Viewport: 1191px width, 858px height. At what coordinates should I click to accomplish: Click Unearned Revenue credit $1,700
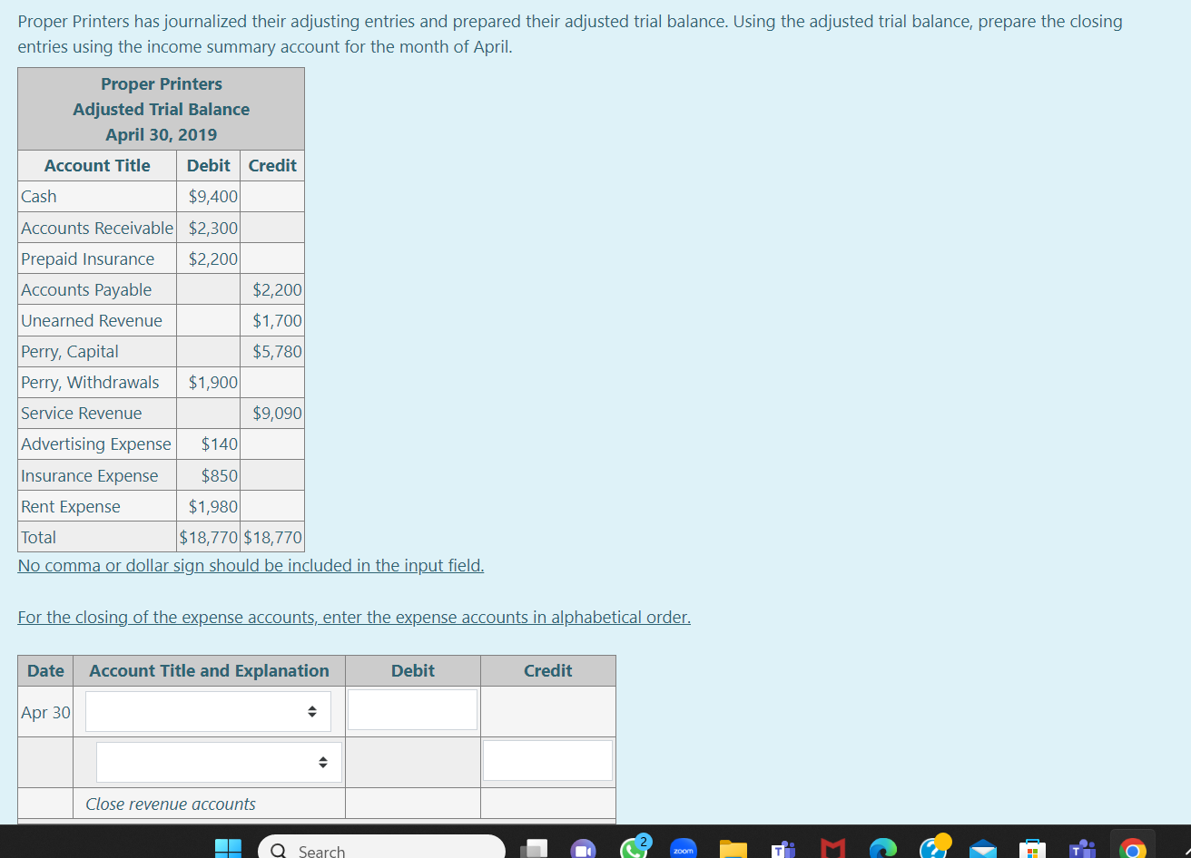pos(277,320)
